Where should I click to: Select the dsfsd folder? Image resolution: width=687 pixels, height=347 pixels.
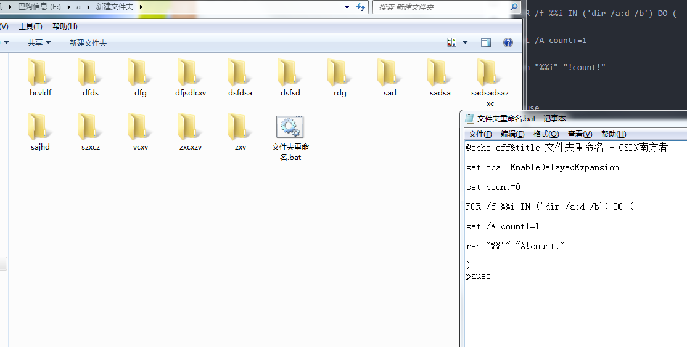[290, 73]
